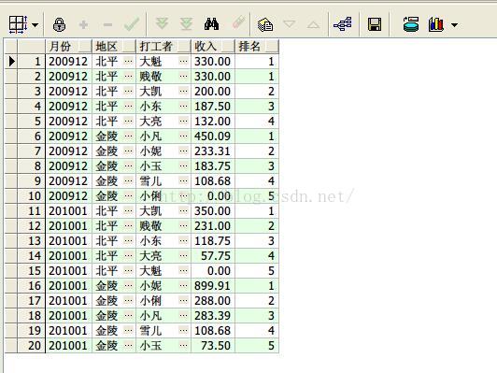The height and width of the screenshot is (373, 497).
Task: Open ellipsis for 打工者 小凡 in row 6
Action: click(x=183, y=136)
